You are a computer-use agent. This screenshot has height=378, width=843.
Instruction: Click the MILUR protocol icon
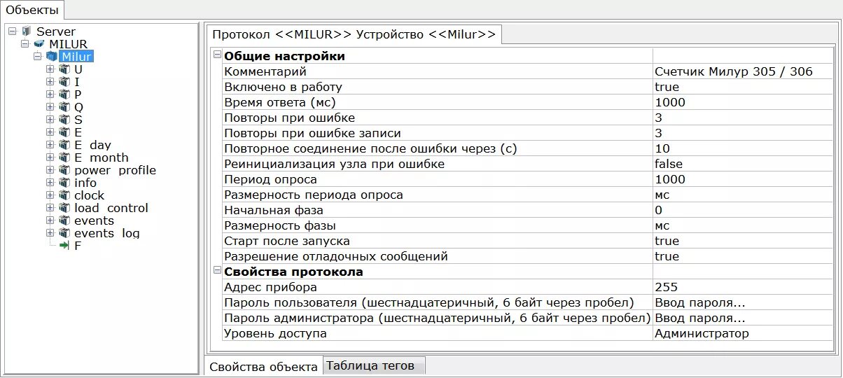39,44
